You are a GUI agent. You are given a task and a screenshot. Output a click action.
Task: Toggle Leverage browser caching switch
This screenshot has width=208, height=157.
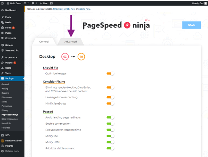(x=110, y=97)
